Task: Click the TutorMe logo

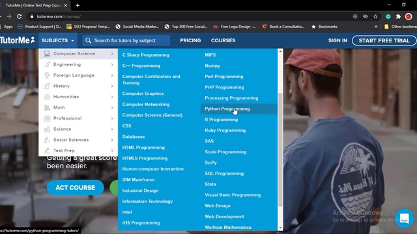Action: tap(18, 40)
